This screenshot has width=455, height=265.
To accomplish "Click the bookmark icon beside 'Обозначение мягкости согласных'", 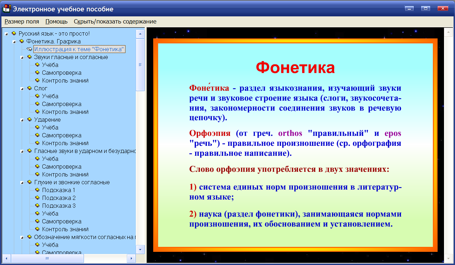I will [30, 237].
